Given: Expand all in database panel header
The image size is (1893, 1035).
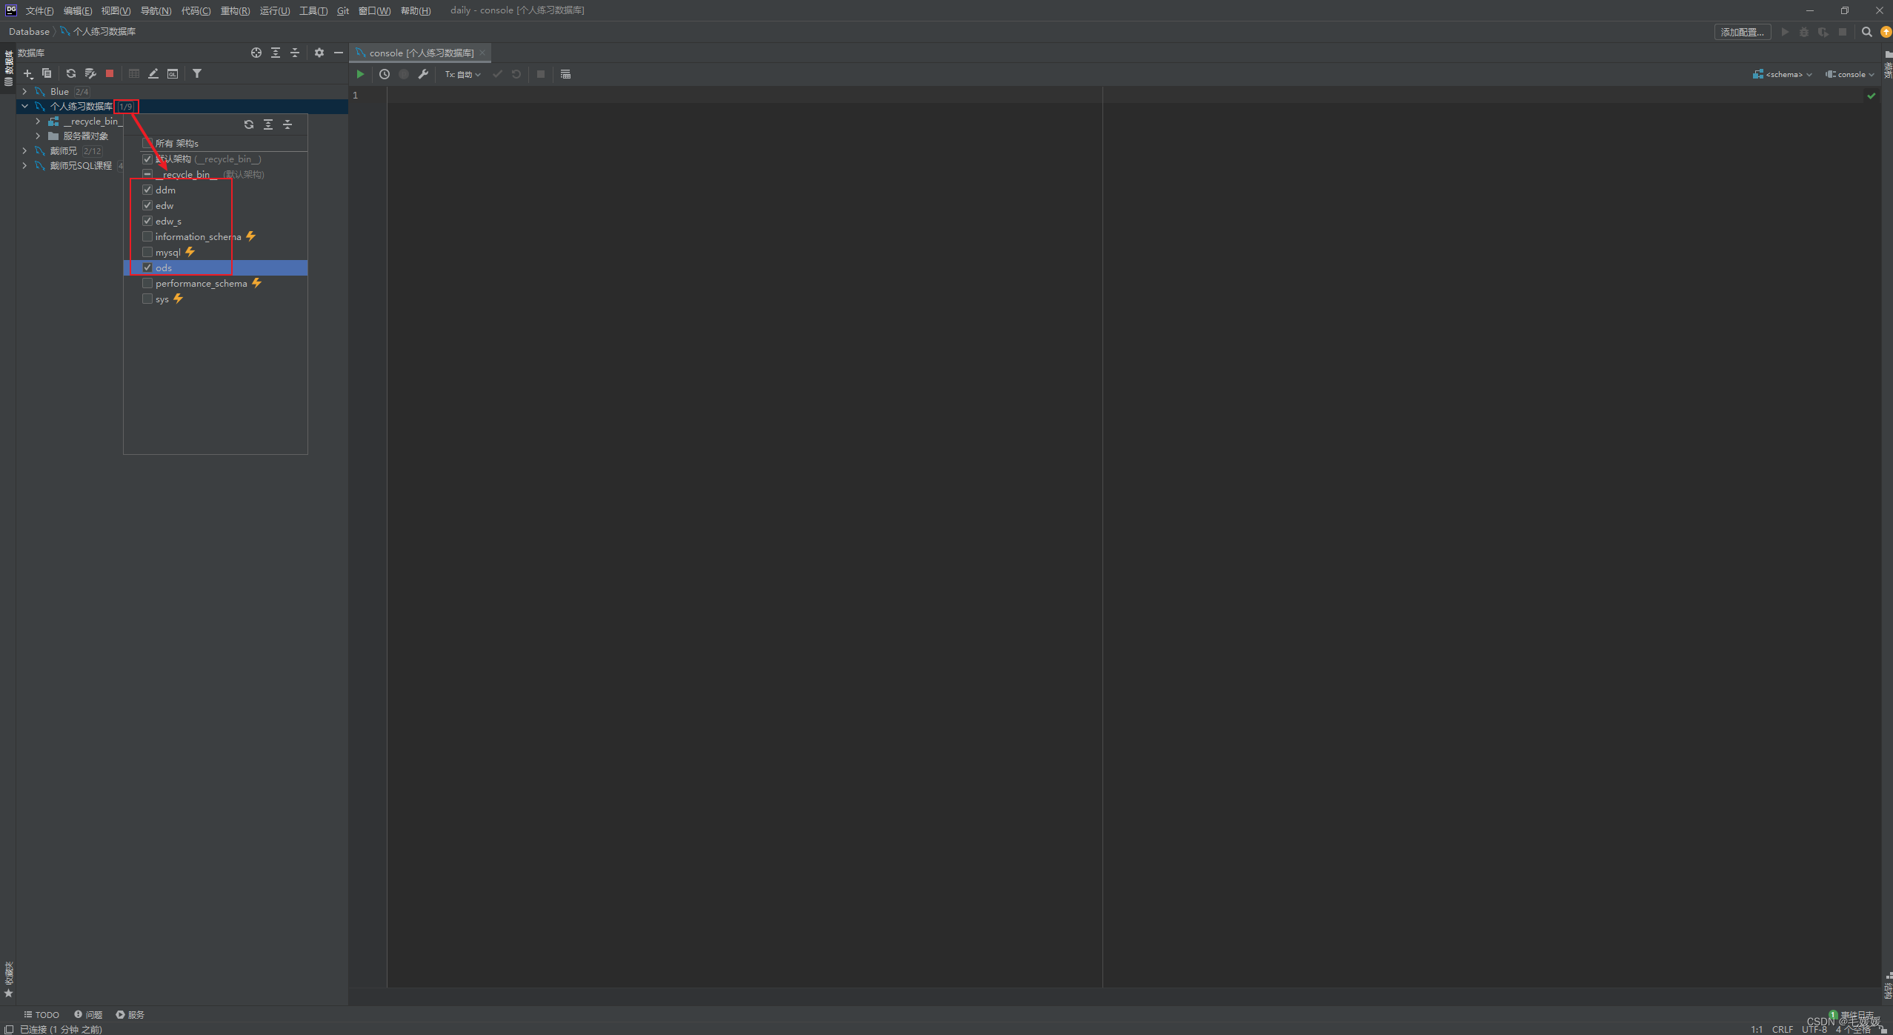Looking at the screenshot, I should tap(276, 53).
